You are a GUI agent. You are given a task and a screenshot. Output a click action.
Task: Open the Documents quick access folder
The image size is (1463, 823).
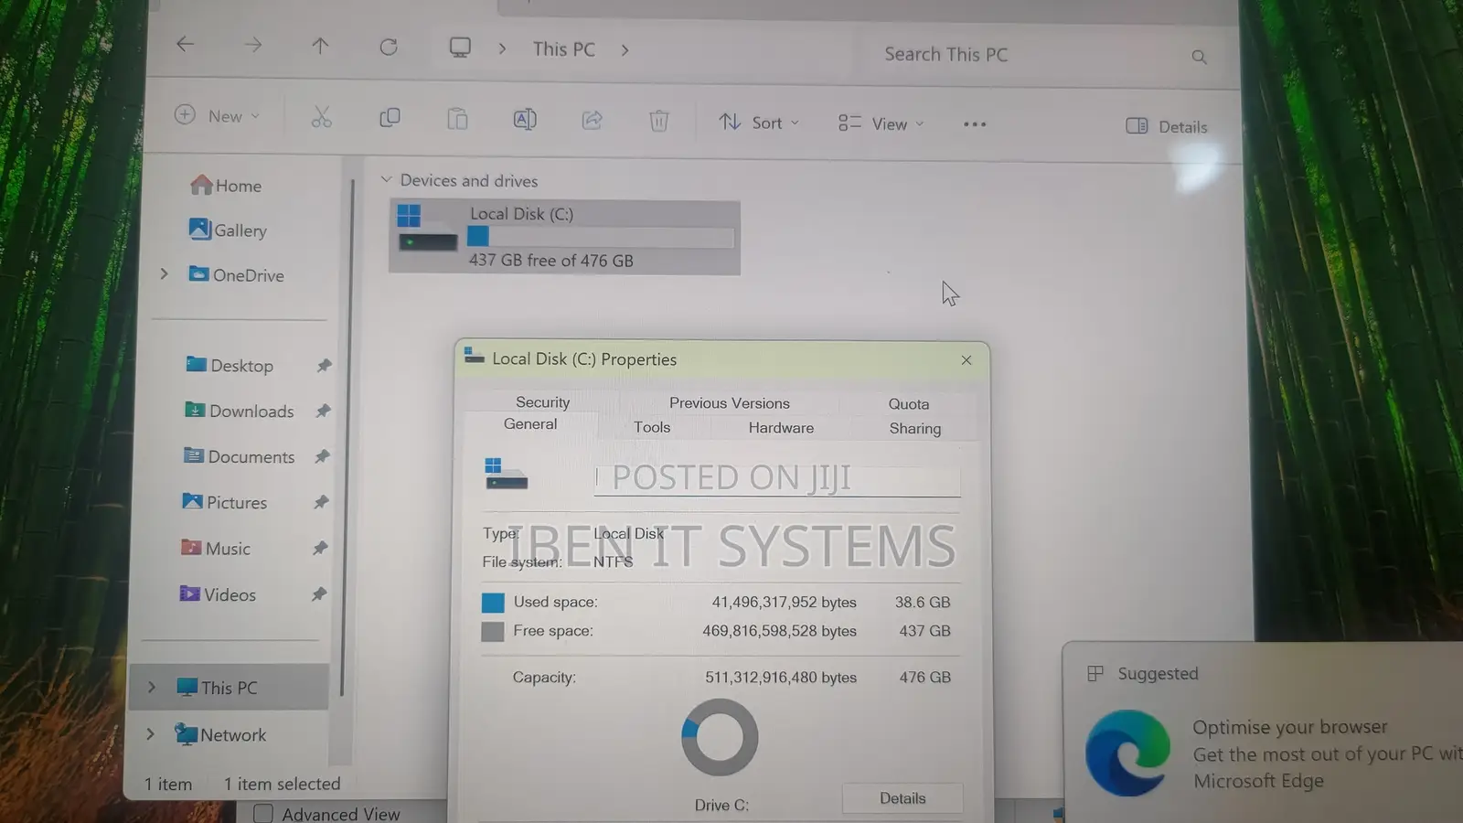pos(239,456)
